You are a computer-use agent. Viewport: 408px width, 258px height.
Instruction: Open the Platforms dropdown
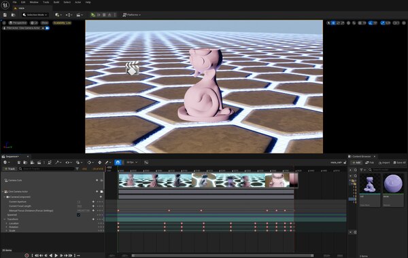click(x=132, y=15)
